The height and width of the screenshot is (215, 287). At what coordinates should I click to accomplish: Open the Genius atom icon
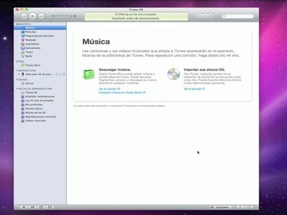pos(23,84)
